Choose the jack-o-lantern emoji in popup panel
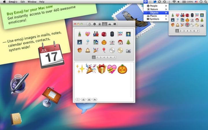208x130 pixels. 187,20
